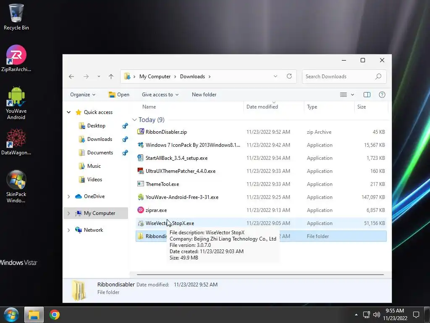
Task: Expand the OneDrive tree node
Action: point(69,196)
